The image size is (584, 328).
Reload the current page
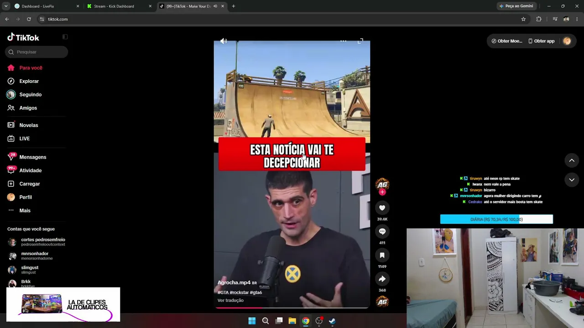pyautogui.click(x=29, y=19)
